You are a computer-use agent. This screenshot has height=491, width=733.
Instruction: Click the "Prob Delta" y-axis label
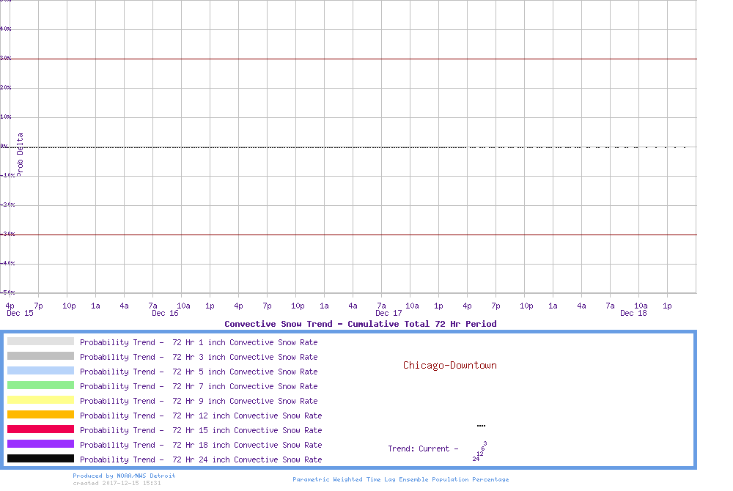tap(20, 154)
